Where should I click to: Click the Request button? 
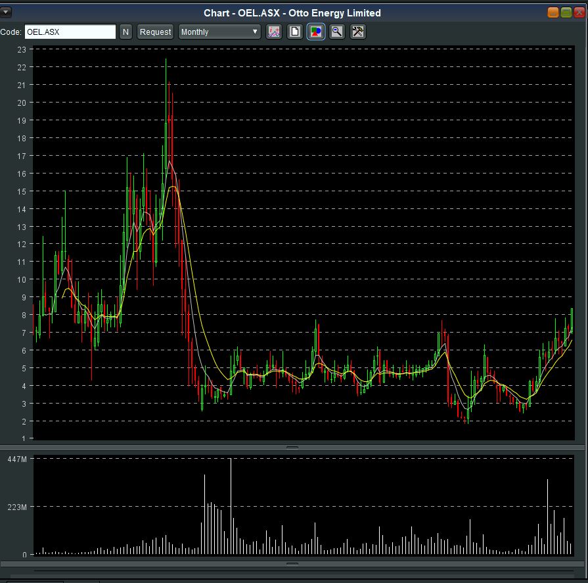pyautogui.click(x=155, y=32)
